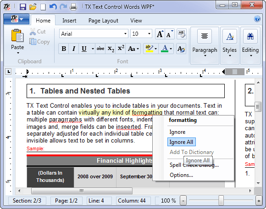
Task: Open font color dropdown arrow
Action: pos(171,49)
